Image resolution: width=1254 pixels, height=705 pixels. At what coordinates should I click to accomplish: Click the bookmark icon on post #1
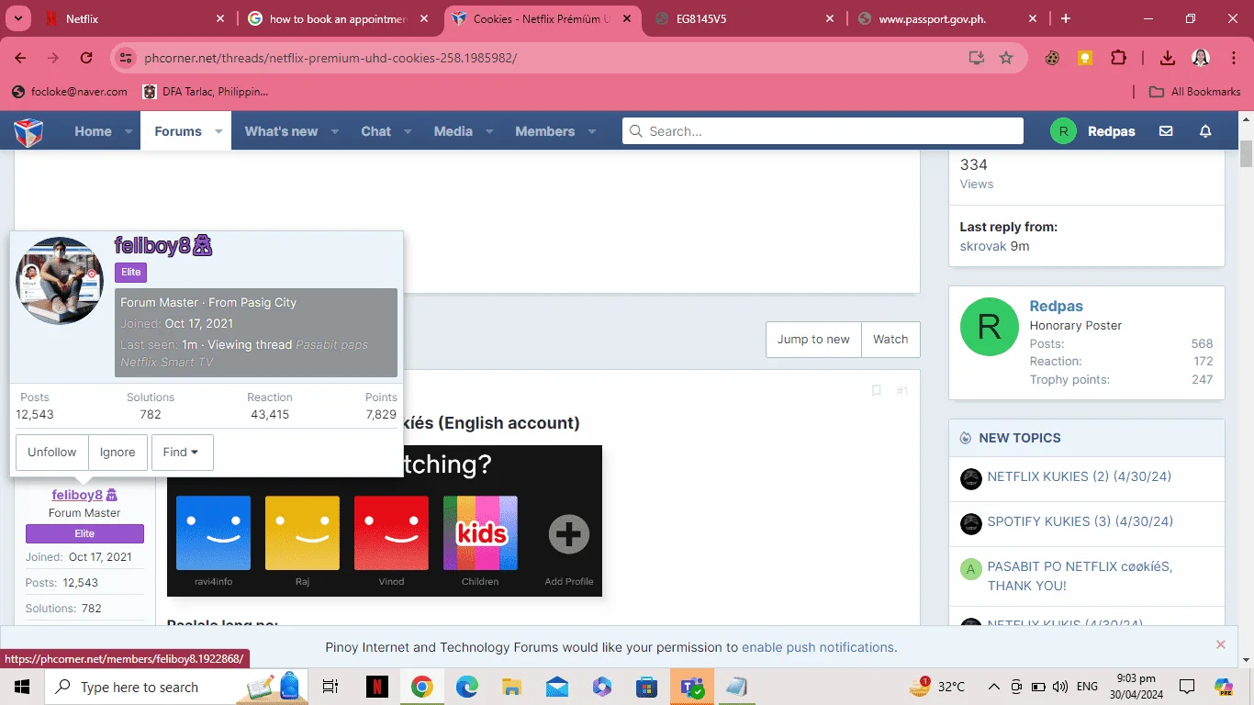[x=876, y=391]
